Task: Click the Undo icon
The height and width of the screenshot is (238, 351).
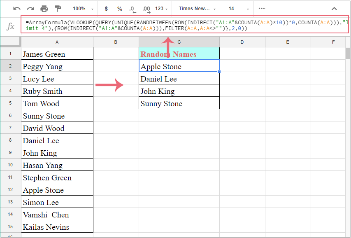Action: coord(16,8)
